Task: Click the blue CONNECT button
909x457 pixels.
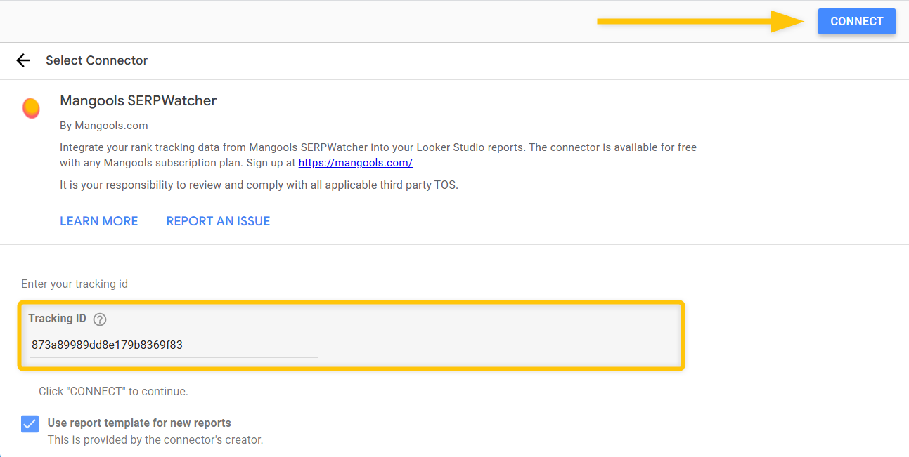Action: click(856, 22)
